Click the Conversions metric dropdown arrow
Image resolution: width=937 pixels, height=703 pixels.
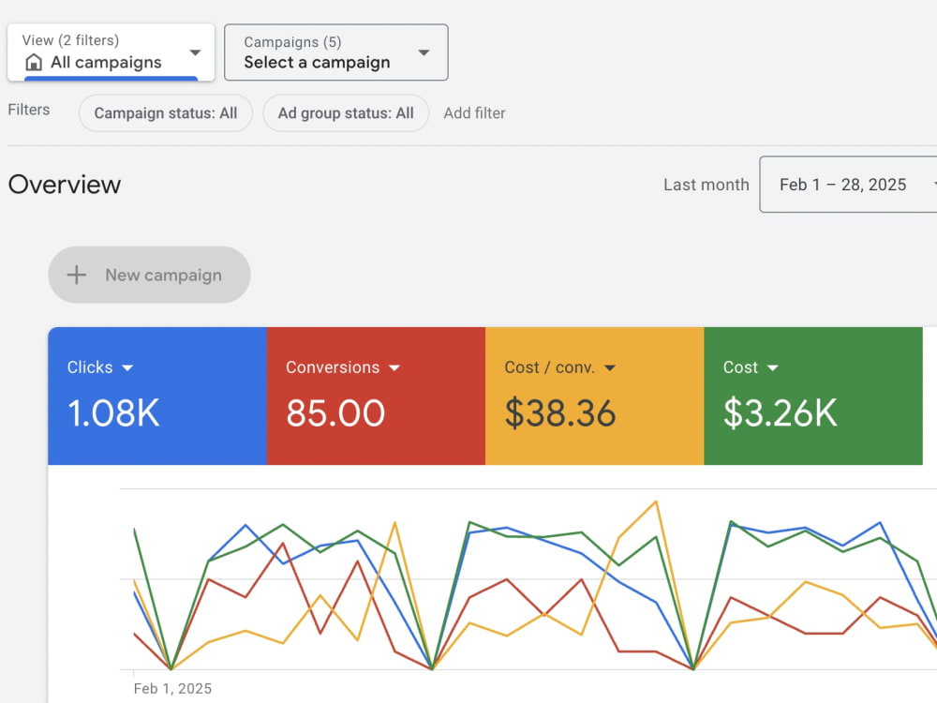[394, 367]
